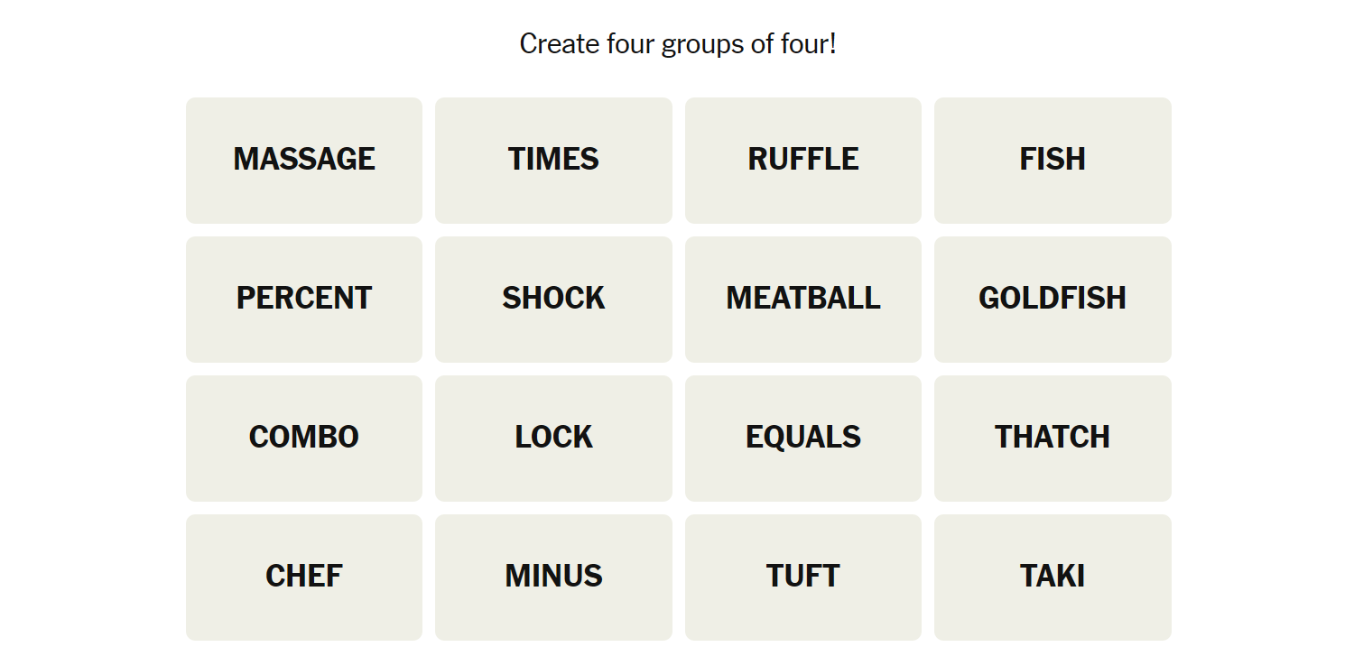Choose the PERCENT tile
The image size is (1354, 656).
point(304,299)
